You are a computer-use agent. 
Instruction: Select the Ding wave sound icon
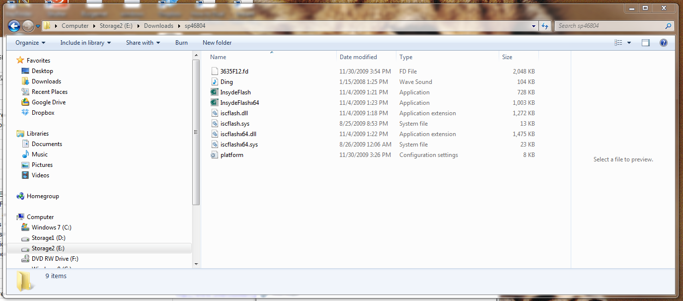pos(215,82)
